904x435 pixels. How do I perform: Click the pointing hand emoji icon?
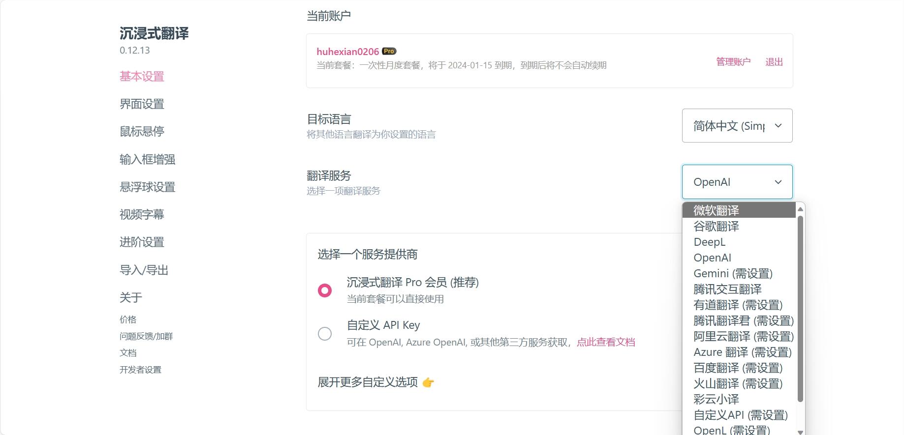tap(428, 382)
